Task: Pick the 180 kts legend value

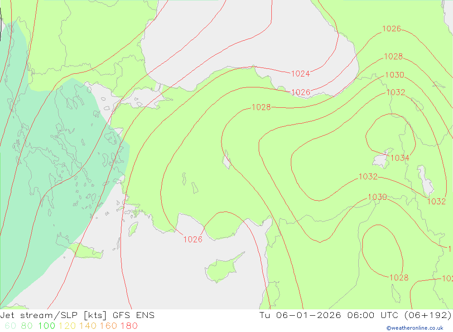Action: tap(129, 326)
